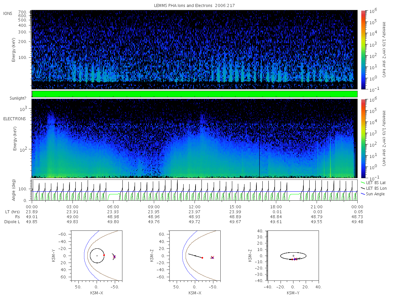Click the '03:00' time axis label
Screen dimensions: 397x298
pyautogui.click(x=72, y=207)
